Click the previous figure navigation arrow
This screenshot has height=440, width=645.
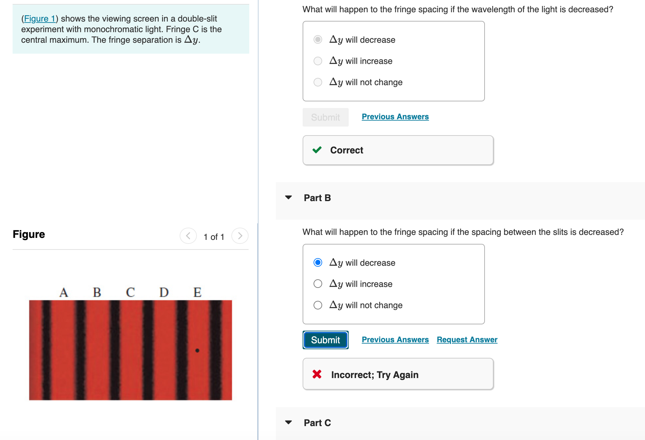(188, 236)
